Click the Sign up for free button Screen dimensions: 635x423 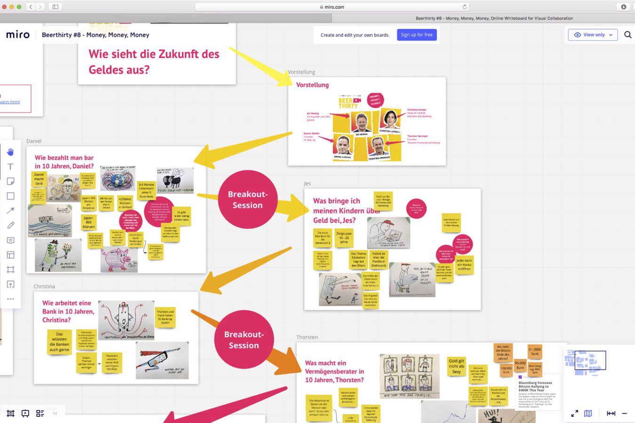coord(416,35)
